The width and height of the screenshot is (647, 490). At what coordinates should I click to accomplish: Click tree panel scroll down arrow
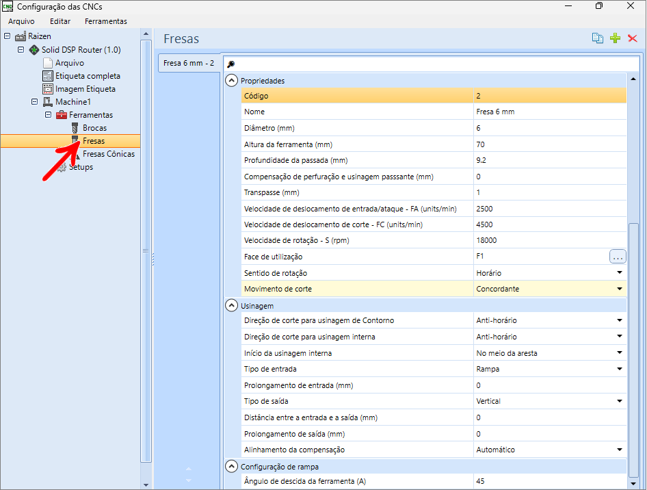[x=146, y=485]
